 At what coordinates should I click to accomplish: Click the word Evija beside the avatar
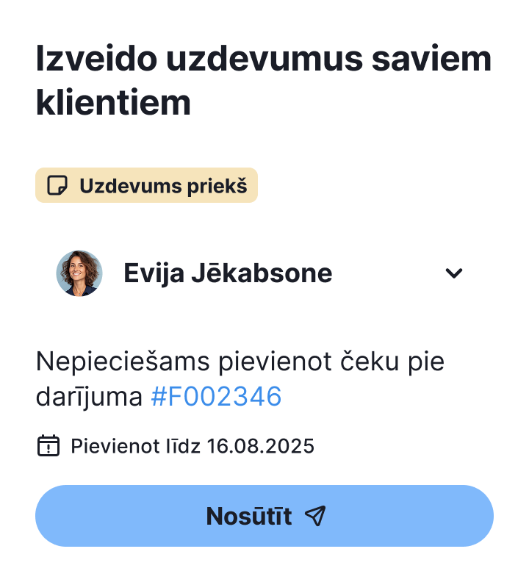pyautogui.click(x=154, y=273)
